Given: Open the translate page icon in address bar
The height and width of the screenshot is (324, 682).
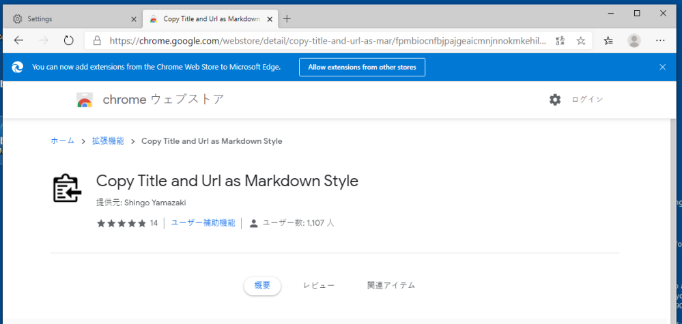Looking at the screenshot, I should click(560, 41).
